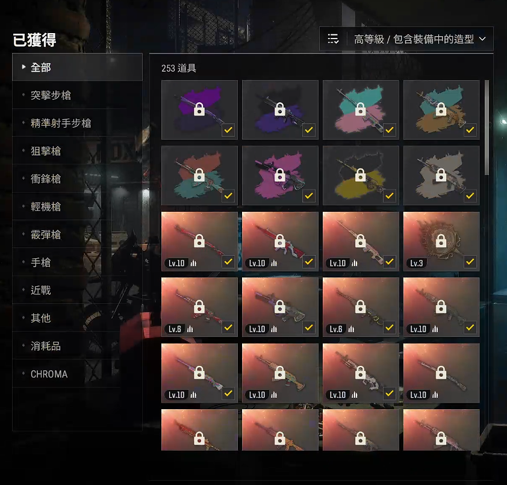The height and width of the screenshot is (485, 507).
Task: Click the inventory vertical scrollbar
Action: 487,128
